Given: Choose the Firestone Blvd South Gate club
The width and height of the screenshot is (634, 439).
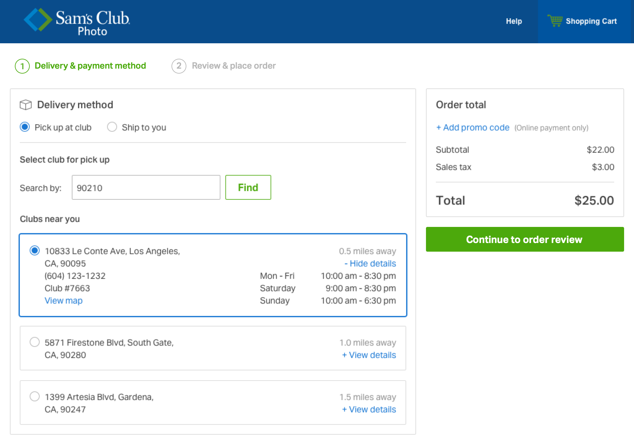Looking at the screenshot, I should [x=35, y=342].
